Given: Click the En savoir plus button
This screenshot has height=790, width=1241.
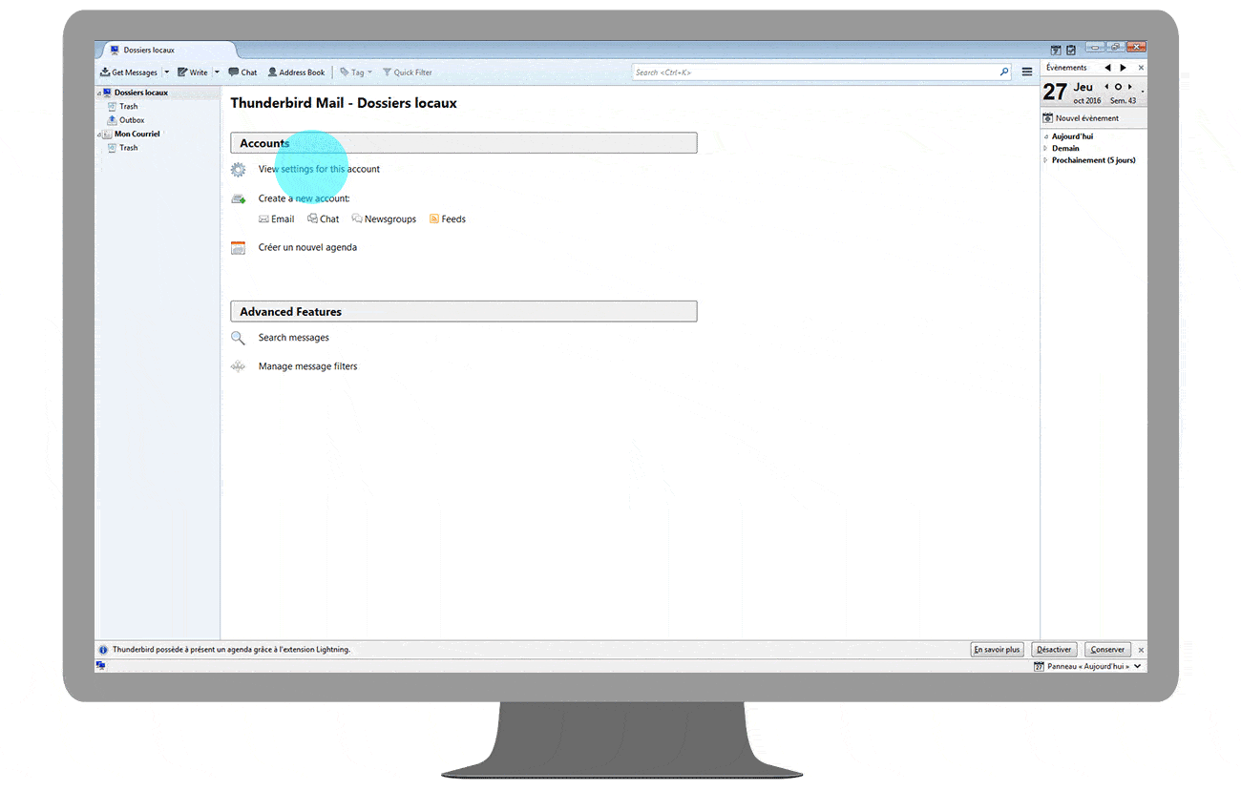Looking at the screenshot, I should 997,650.
